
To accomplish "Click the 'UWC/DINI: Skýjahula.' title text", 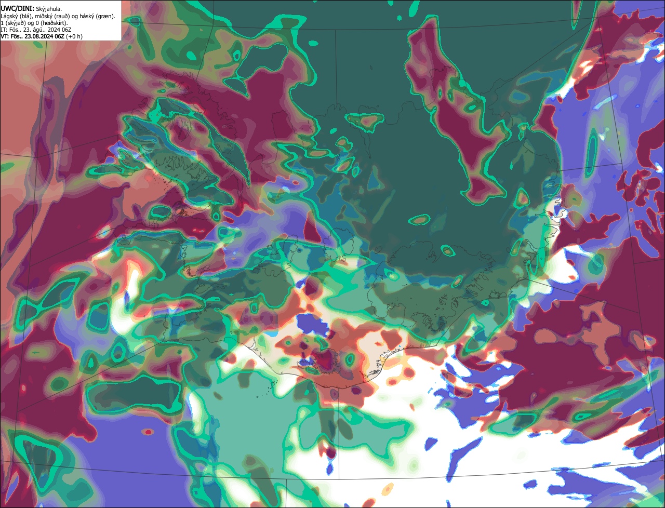I will click(32, 9).
